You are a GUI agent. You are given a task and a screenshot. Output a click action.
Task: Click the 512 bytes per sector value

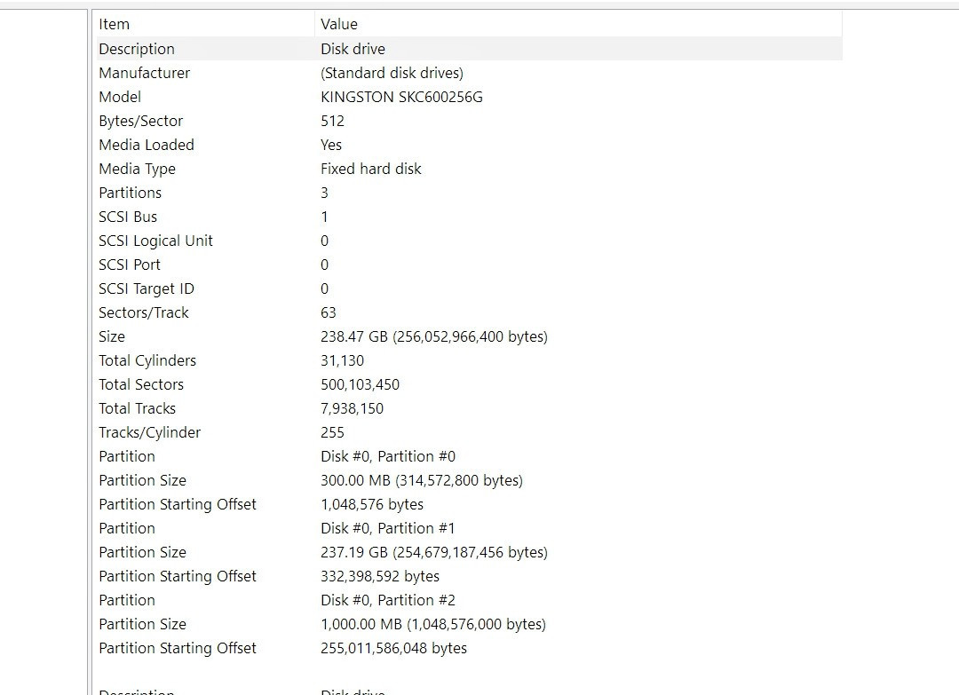point(332,121)
